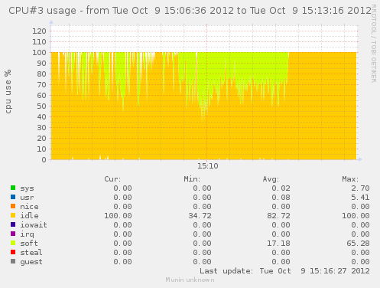Click the idle Min value 34.72

click(x=200, y=216)
